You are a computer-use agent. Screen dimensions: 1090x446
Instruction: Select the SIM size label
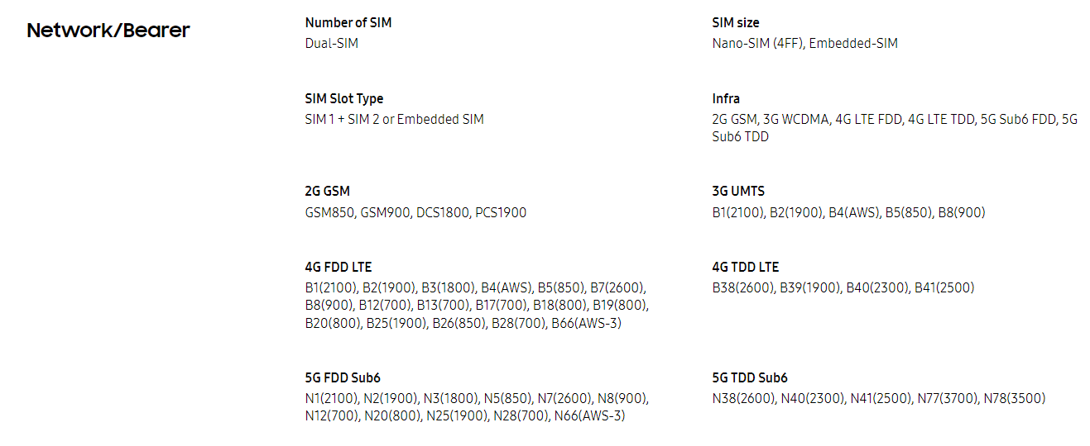click(736, 23)
